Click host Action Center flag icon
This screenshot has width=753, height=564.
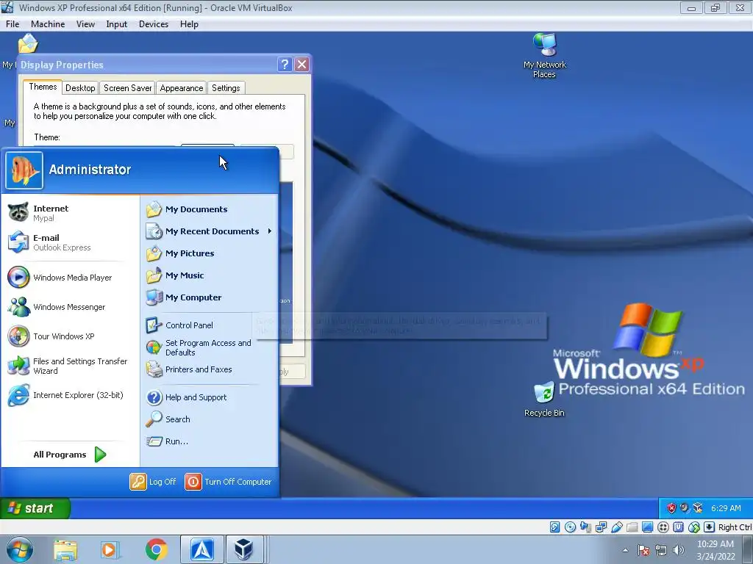643,550
